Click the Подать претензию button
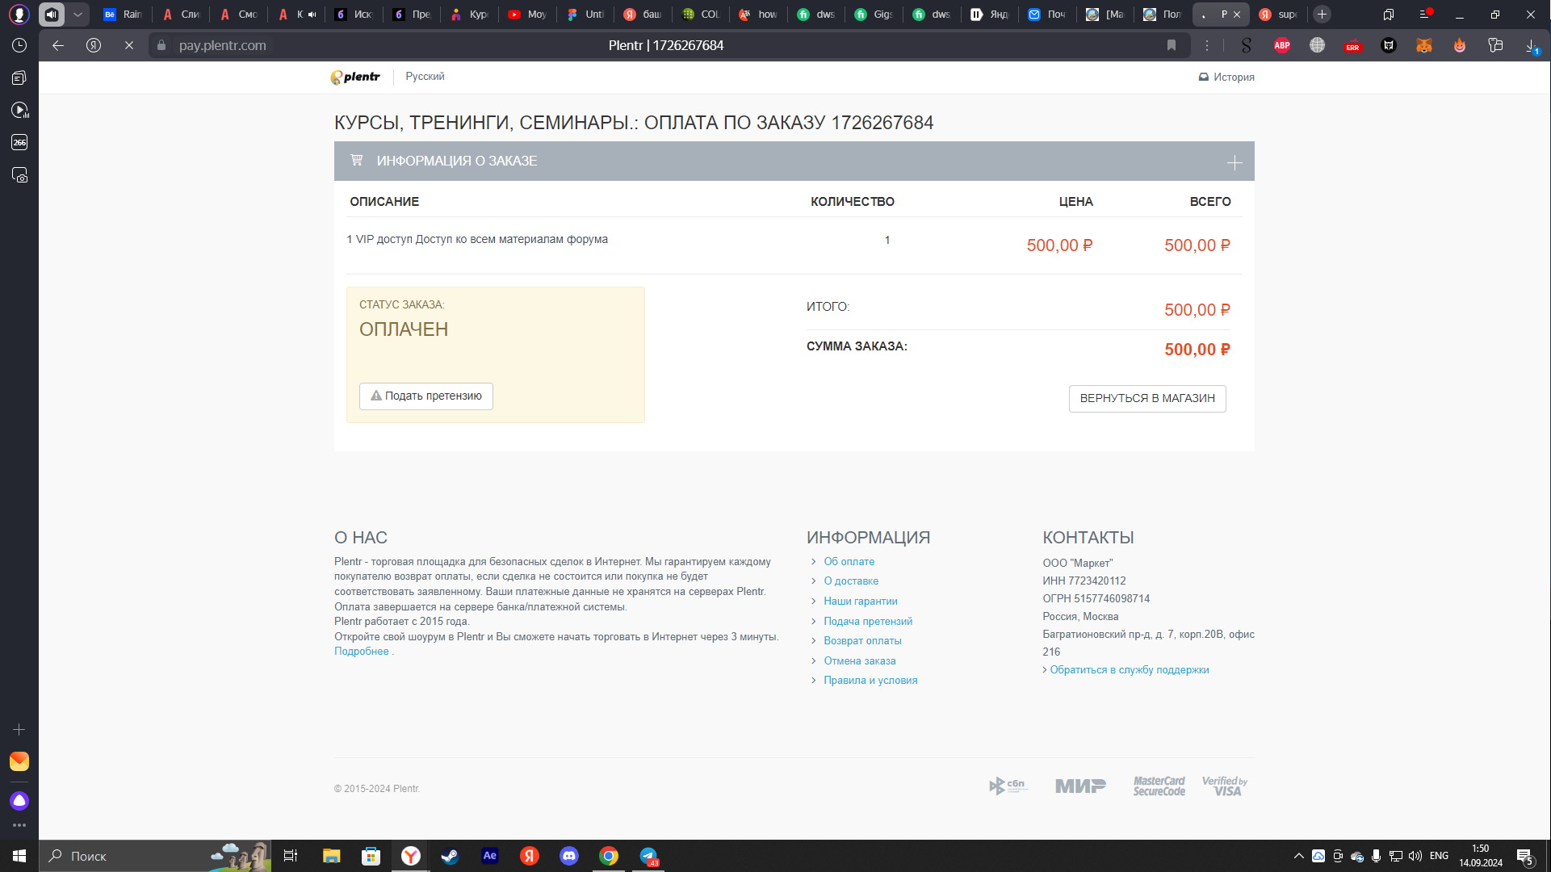Image resolution: width=1551 pixels, height=872 pixels. coord(426,396)
